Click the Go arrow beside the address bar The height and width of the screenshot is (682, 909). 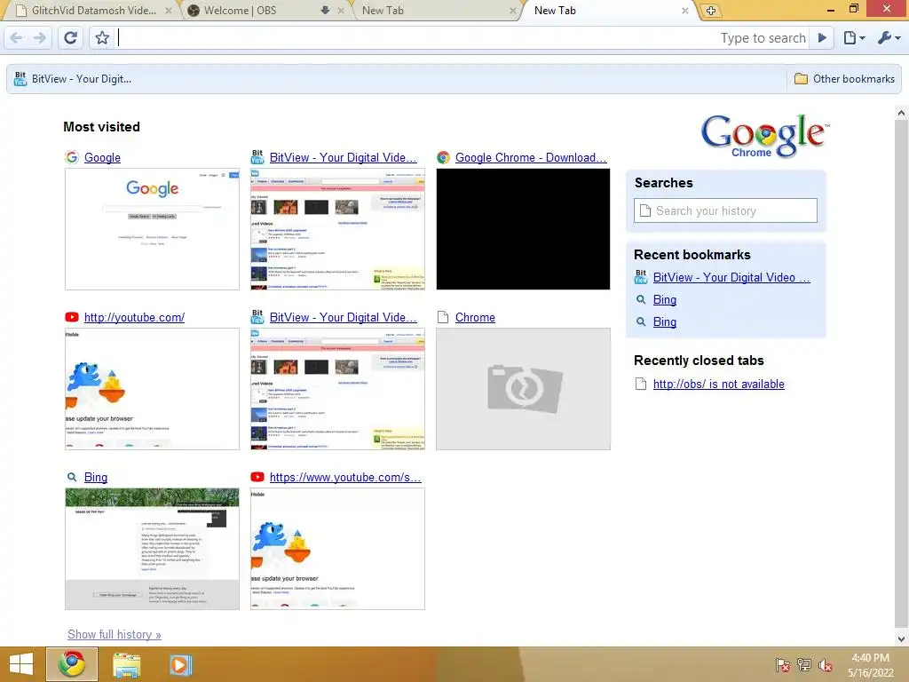point(822,38)
